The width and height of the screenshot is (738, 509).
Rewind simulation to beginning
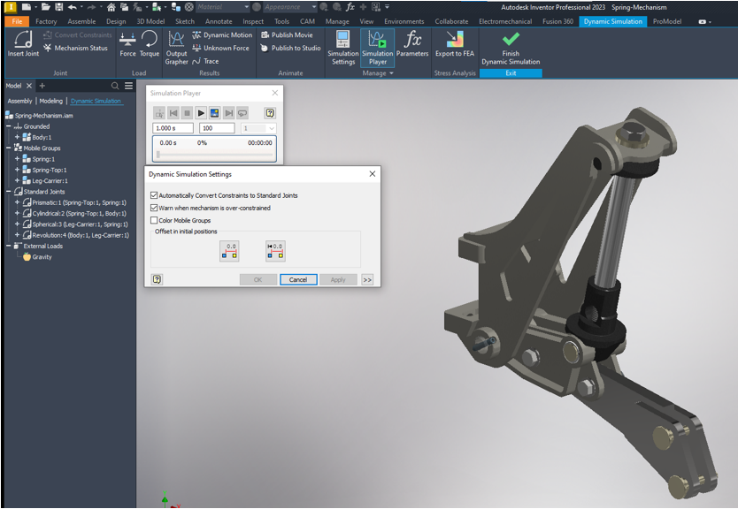coord(173,113)
